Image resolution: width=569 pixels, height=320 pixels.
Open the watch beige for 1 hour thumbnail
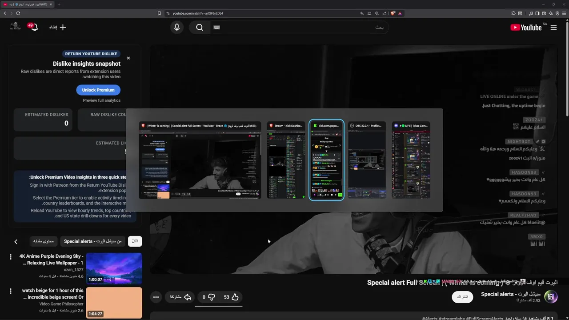click(114, 303)
